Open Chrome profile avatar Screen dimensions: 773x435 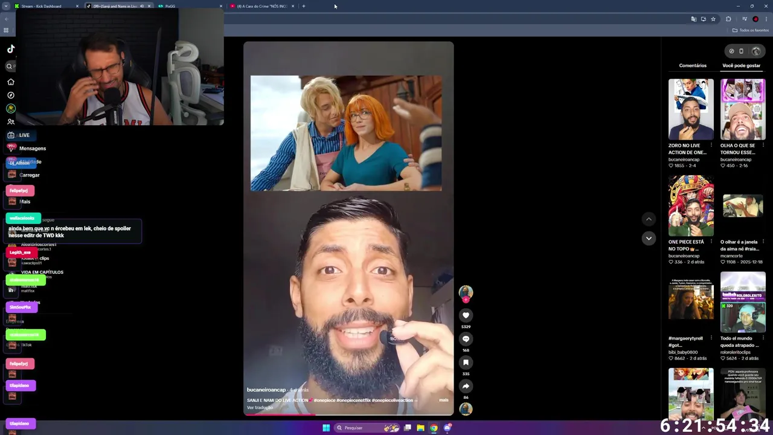[755, 19]
